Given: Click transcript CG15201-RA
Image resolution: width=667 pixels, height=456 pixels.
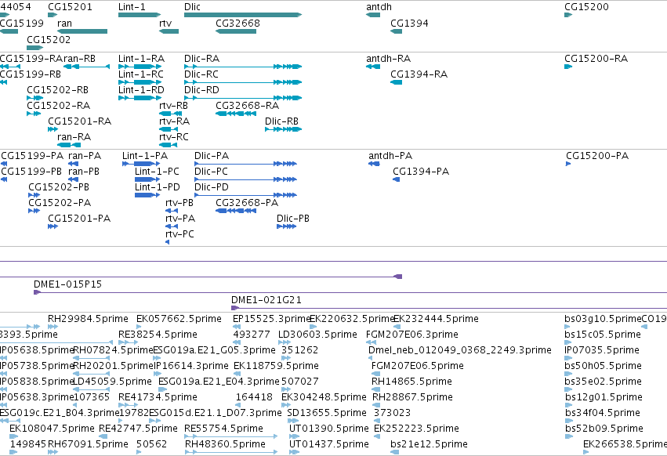Looking at the screenshot, I should click(53, 129).
